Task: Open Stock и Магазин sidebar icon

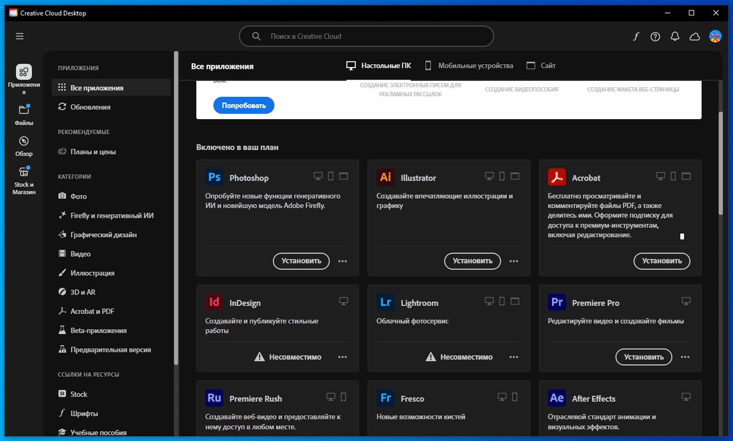Action: click(23, 180)
